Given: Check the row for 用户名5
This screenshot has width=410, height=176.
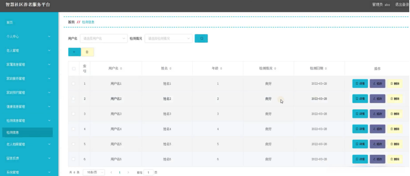Looking at the screenshot, I should (73, 144).
